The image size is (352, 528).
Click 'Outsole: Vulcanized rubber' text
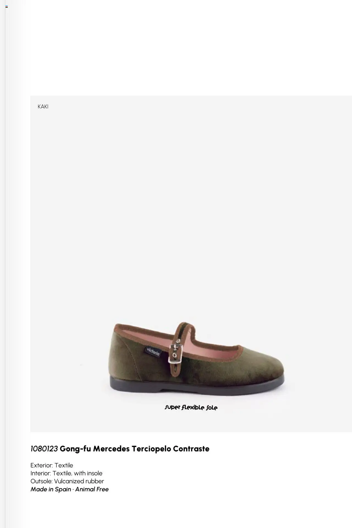click(x=67, y=481)
